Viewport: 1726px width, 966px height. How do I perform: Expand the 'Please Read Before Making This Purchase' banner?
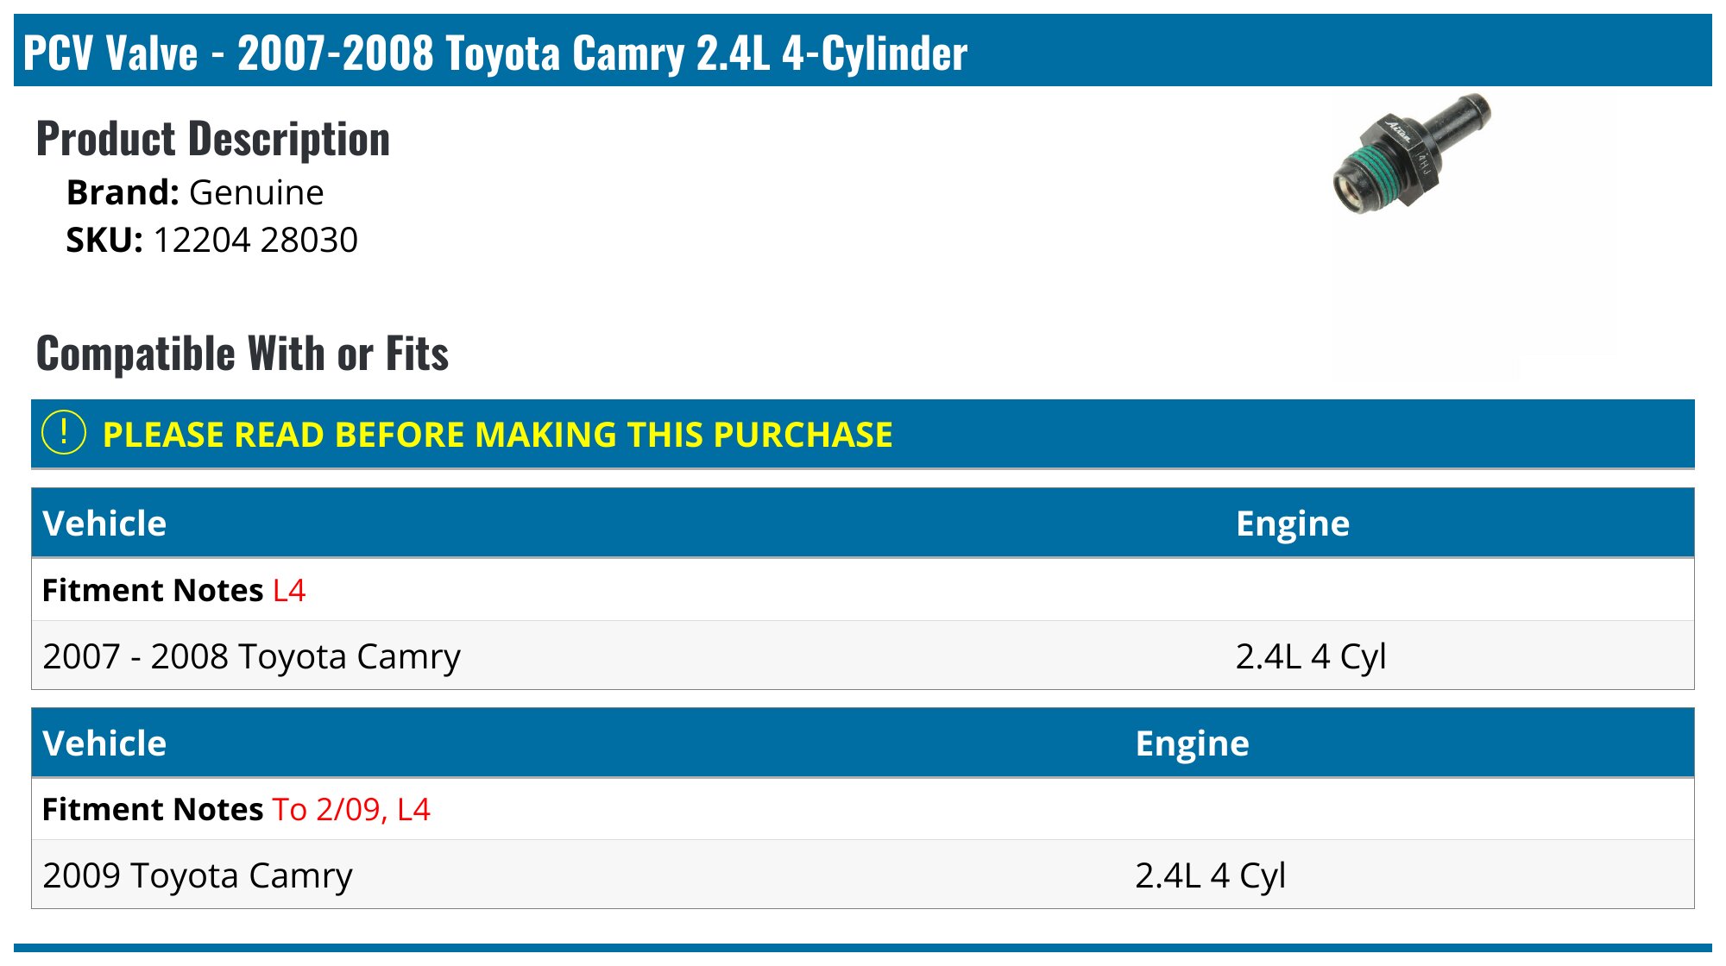click(497, 435)
